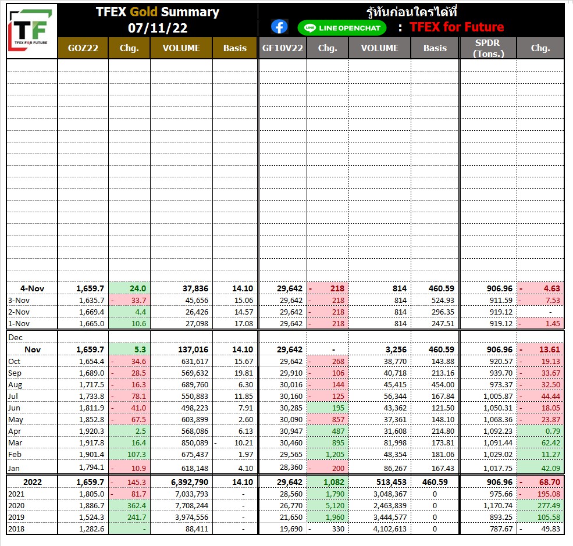Click the Dec row label
573x546 pixels.
tap(15, 338)
